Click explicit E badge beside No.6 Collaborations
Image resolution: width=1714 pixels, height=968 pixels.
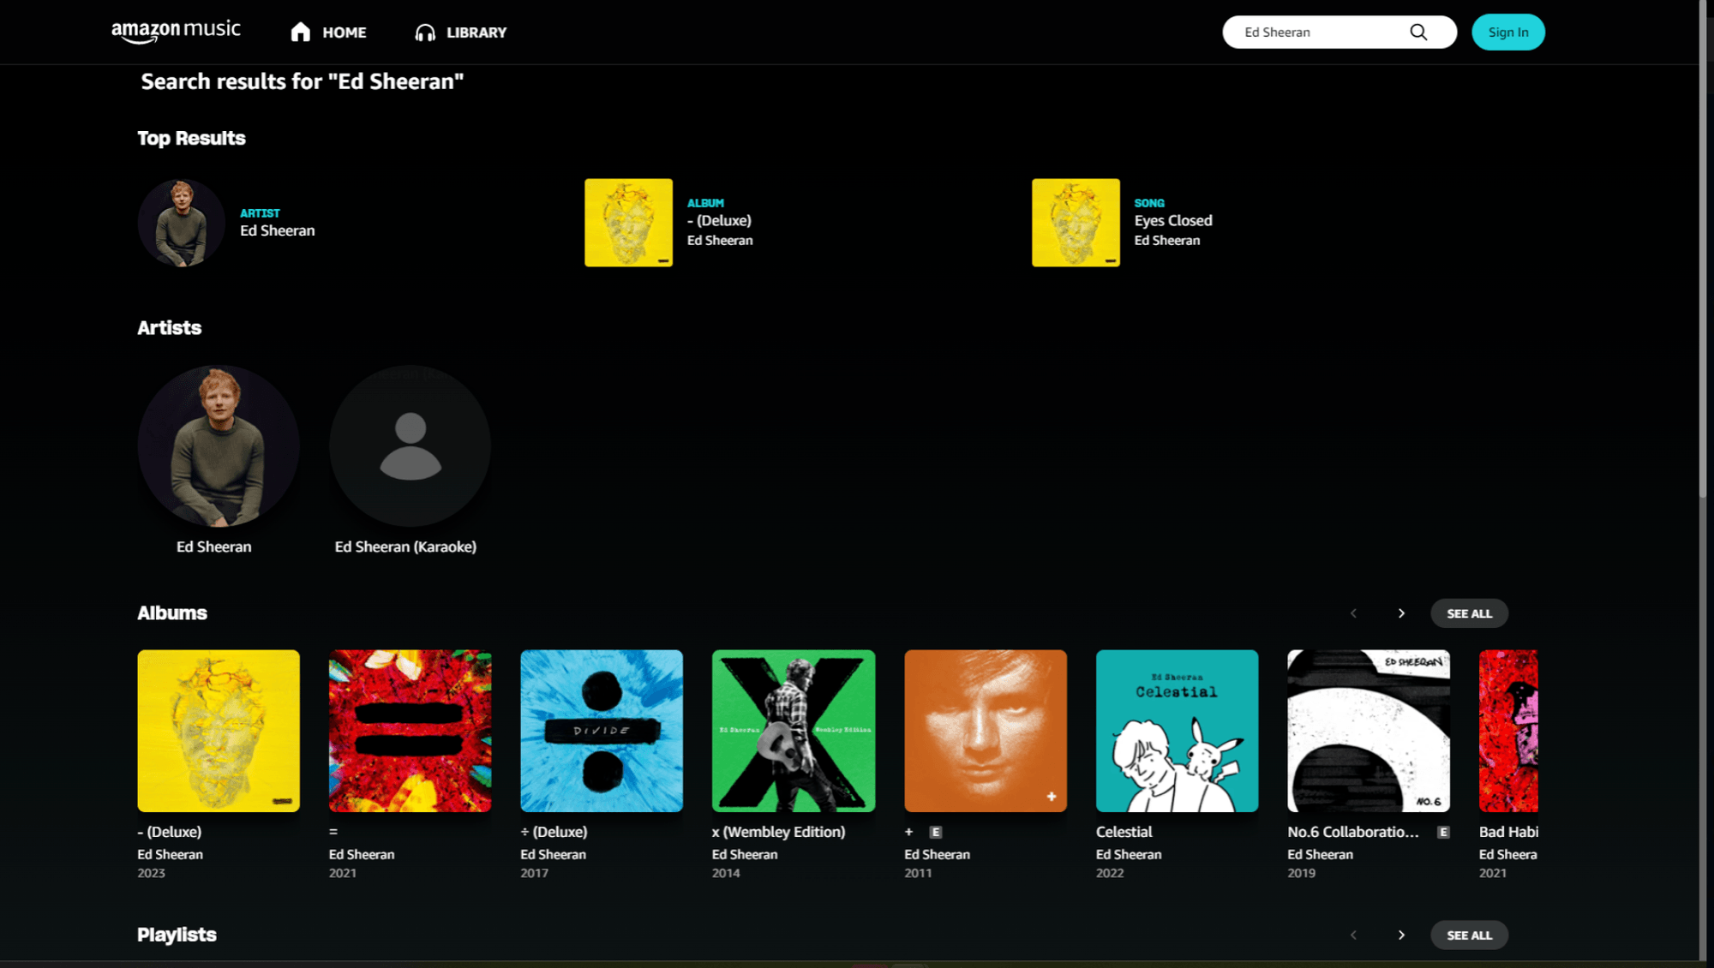click(1443, 832)
